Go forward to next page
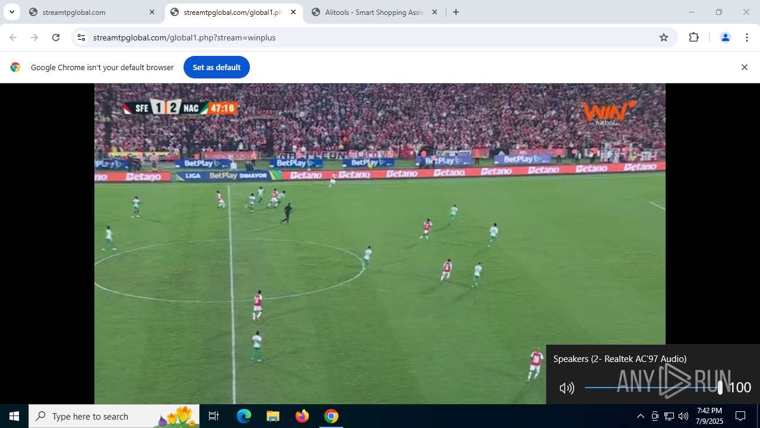Image resolution: width=760 pixels, height=428 pixels. click(x=34, y=37)
